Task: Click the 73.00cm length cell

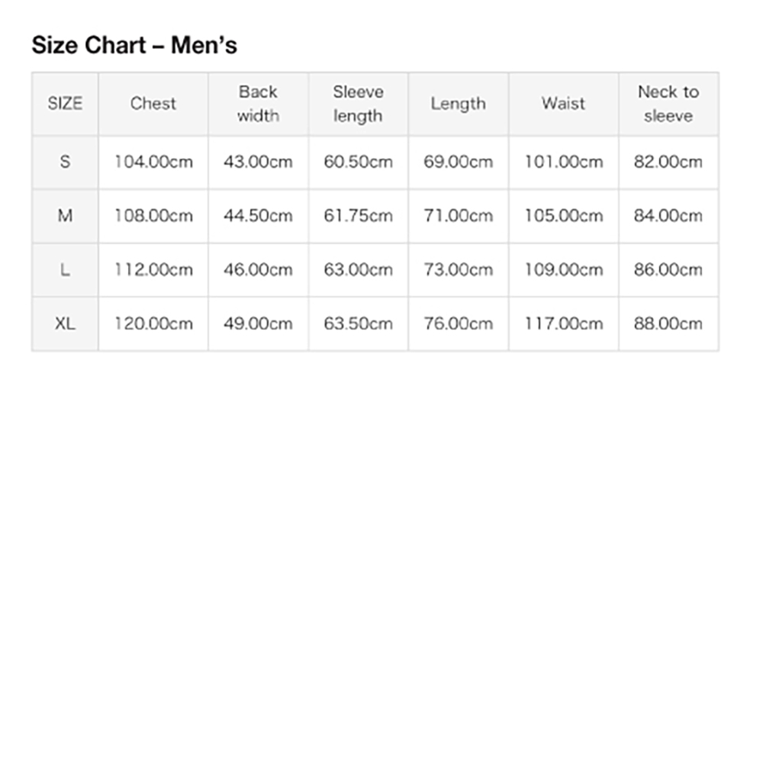Action: coord(459,270)
